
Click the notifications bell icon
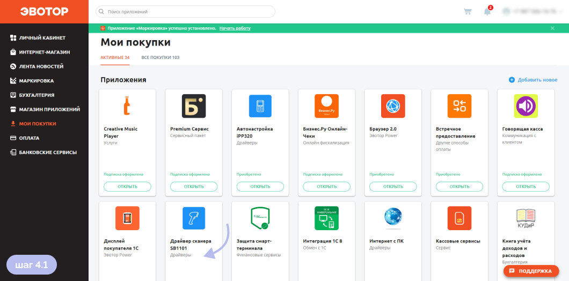coord(487,12)
